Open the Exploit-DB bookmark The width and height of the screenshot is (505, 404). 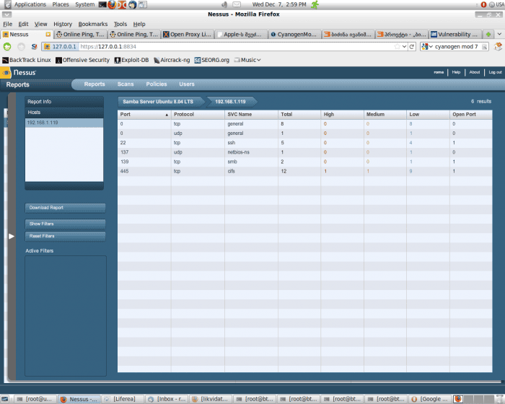131,60
